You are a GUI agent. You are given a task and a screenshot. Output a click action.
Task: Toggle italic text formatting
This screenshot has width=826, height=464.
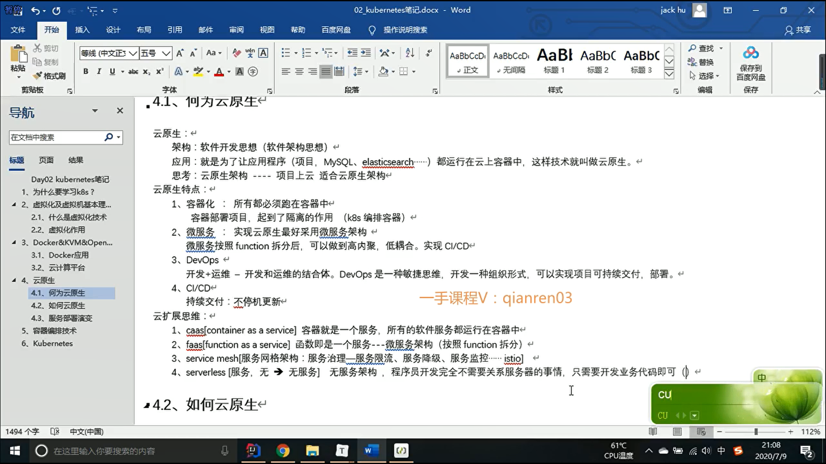(99, 72)
